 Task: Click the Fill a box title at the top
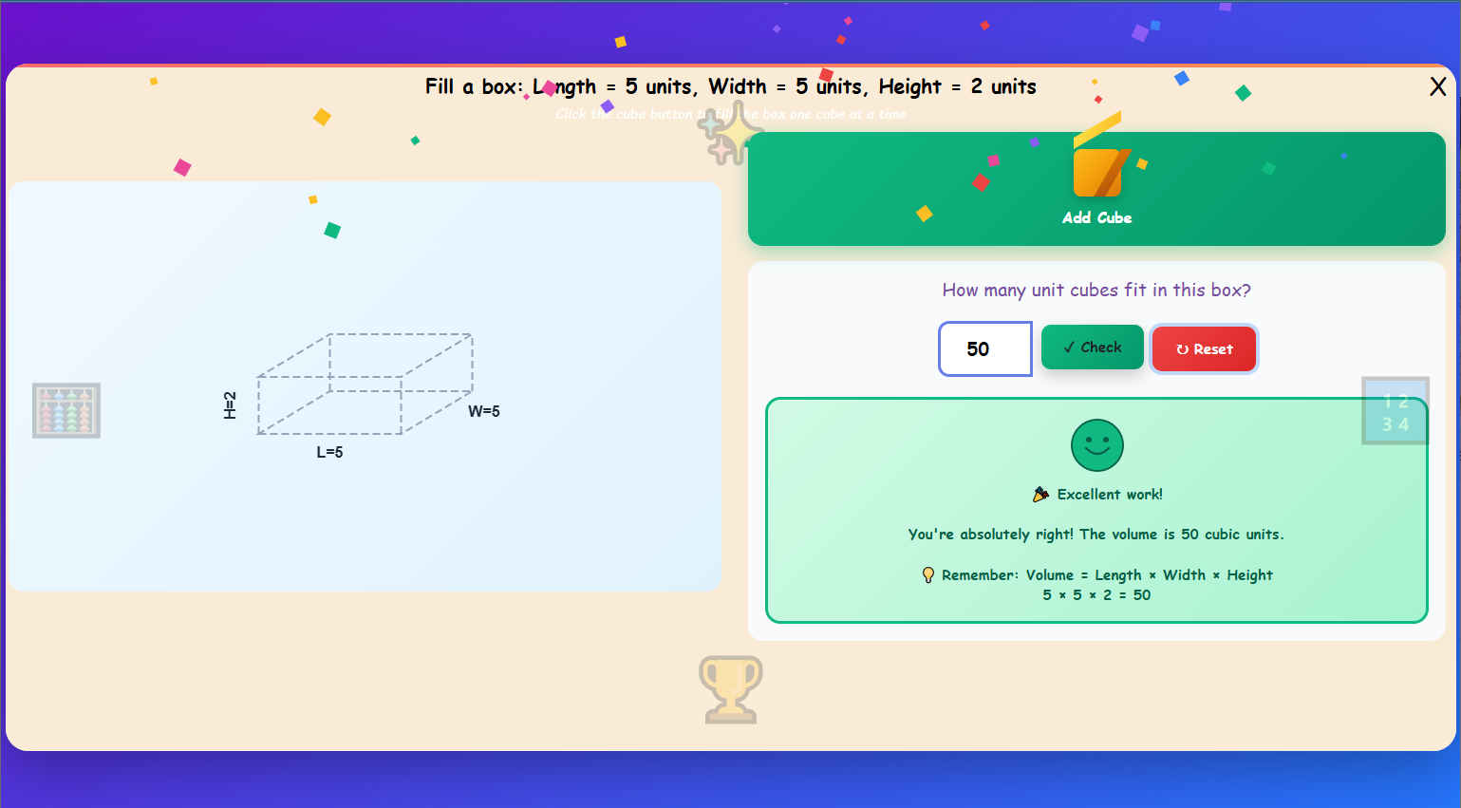[730, 86]
